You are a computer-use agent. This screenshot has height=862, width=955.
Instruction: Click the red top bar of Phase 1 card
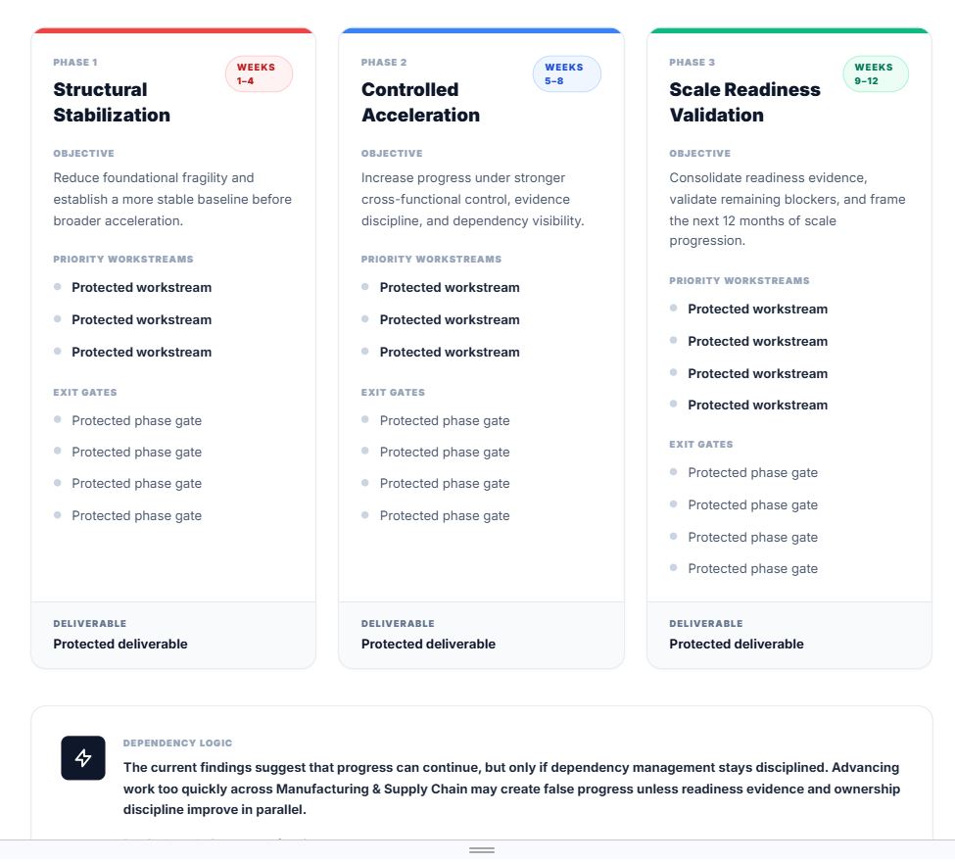[x=173, y=30]
